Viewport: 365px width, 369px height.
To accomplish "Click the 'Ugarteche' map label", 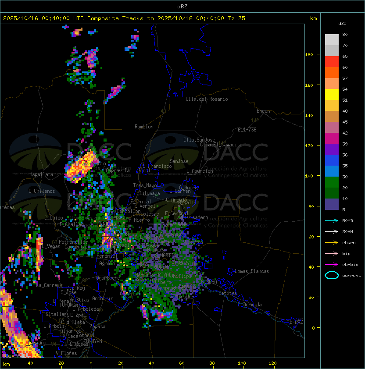I will point(108,278).
